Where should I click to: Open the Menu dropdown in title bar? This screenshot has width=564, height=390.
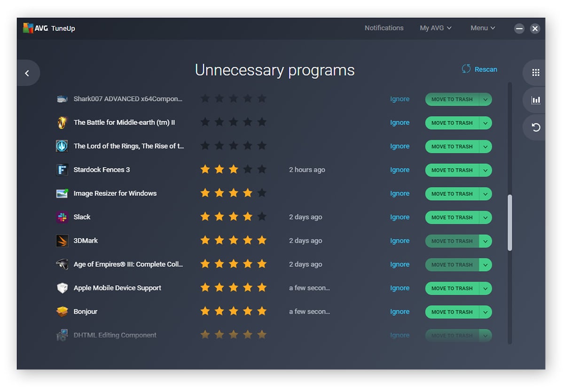click(x=483, y=28)
